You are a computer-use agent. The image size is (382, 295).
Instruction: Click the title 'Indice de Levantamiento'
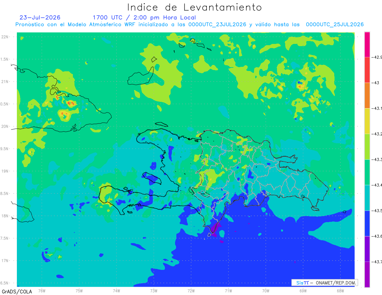195,7
